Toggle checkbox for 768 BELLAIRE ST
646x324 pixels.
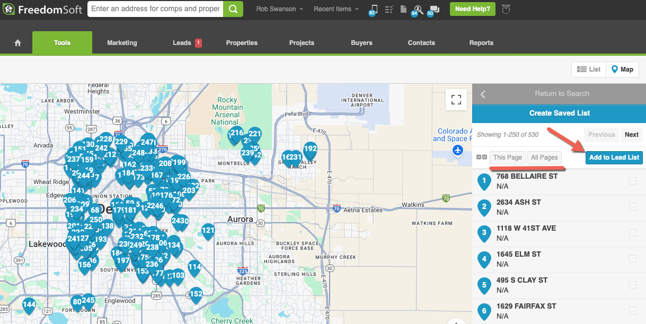coord(633,181)
